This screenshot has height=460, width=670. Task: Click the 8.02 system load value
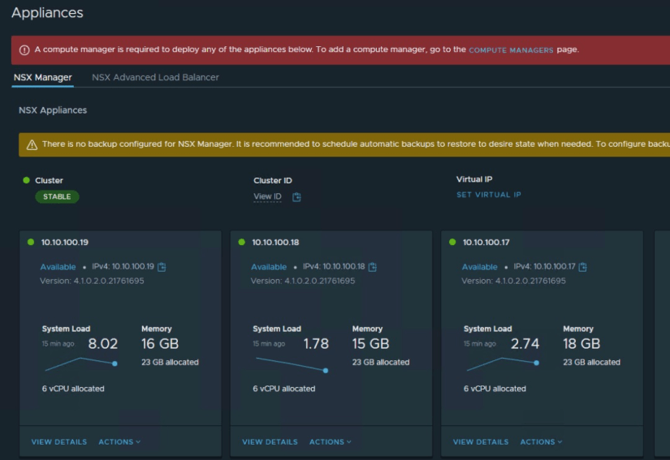pos(102,343)
